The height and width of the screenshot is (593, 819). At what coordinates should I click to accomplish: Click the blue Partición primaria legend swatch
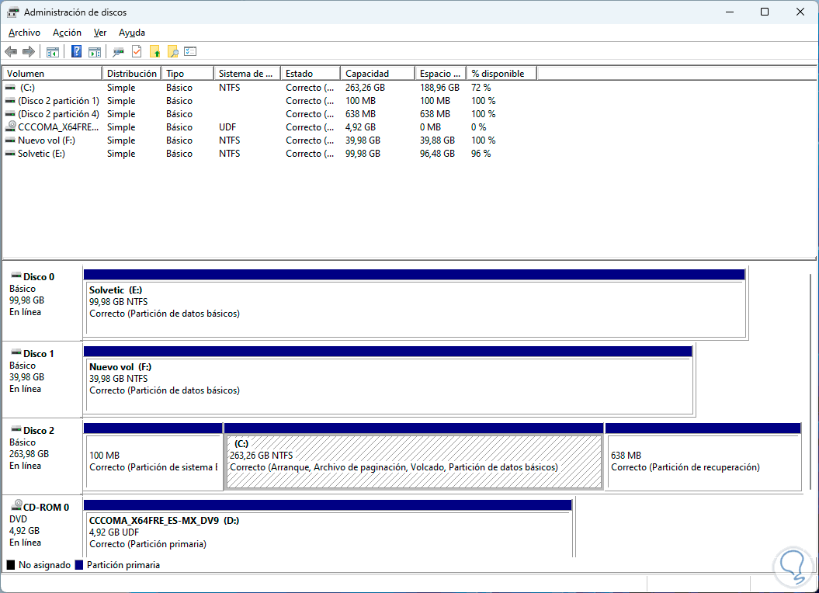(x=78, y=565)
